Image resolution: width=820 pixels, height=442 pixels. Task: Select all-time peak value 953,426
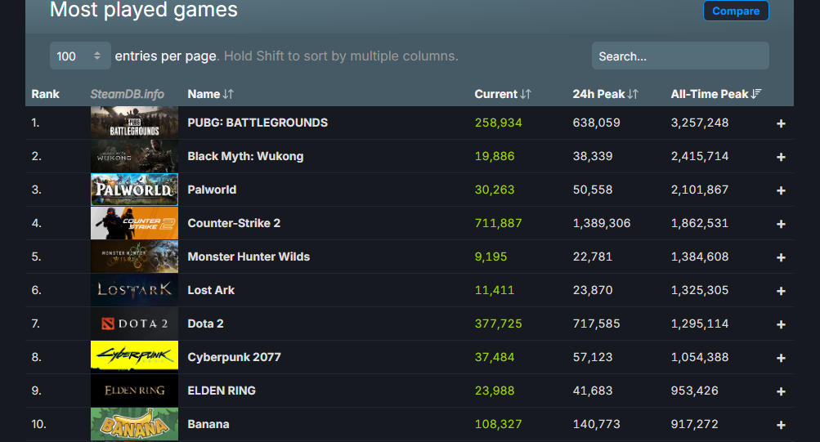[x=694, y=391]
